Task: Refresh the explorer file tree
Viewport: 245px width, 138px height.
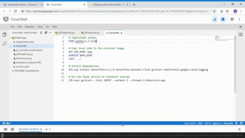Action: coord(41,33)
